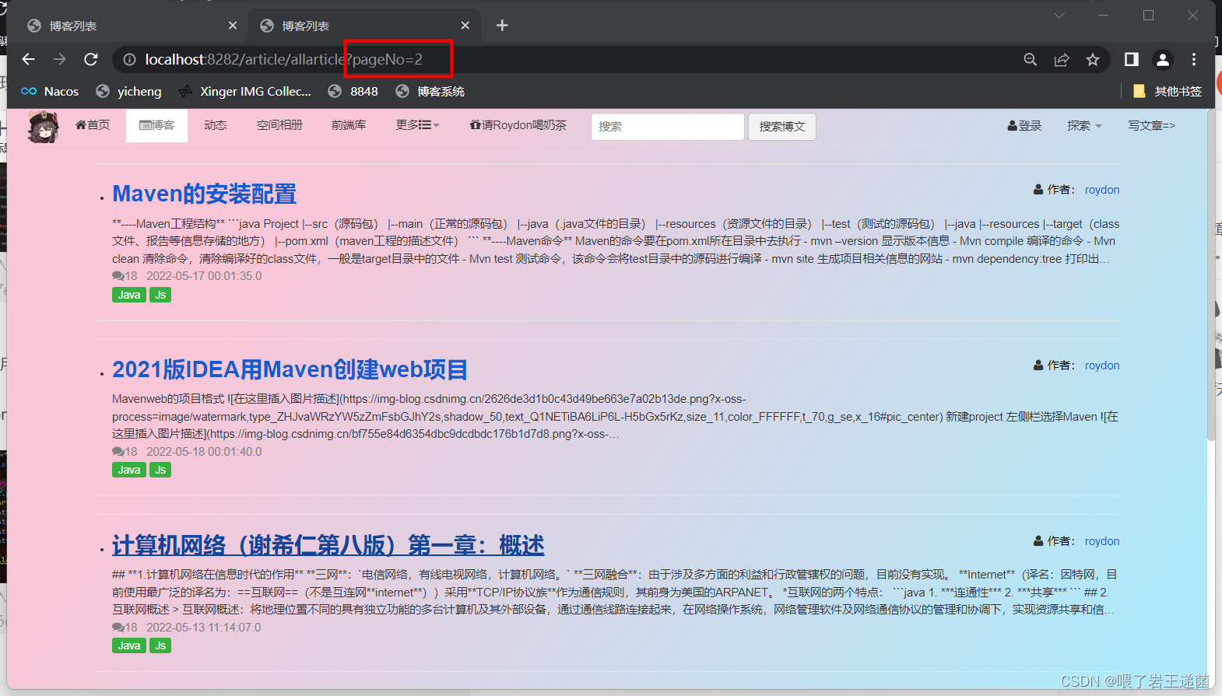
Task: Open the 空间相册 navigation item
Action: click(x=279, y=125)
